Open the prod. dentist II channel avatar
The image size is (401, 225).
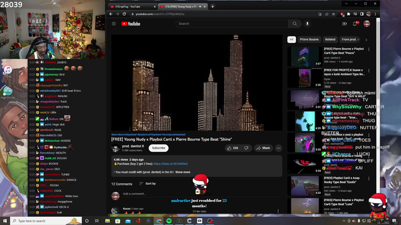coord(115,148)
